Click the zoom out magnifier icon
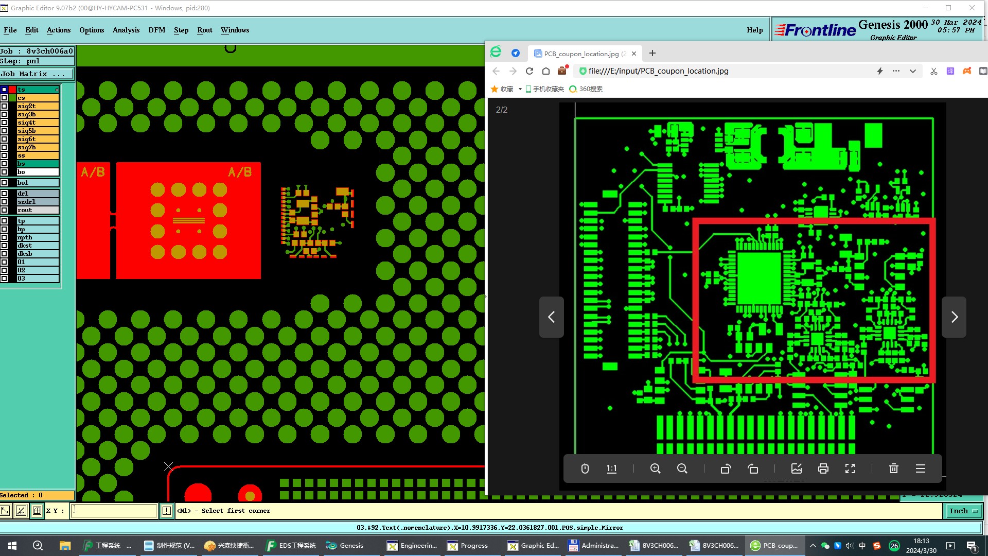Image resolution: width=988 pixels, height=556 pixels. coord(682,468)
